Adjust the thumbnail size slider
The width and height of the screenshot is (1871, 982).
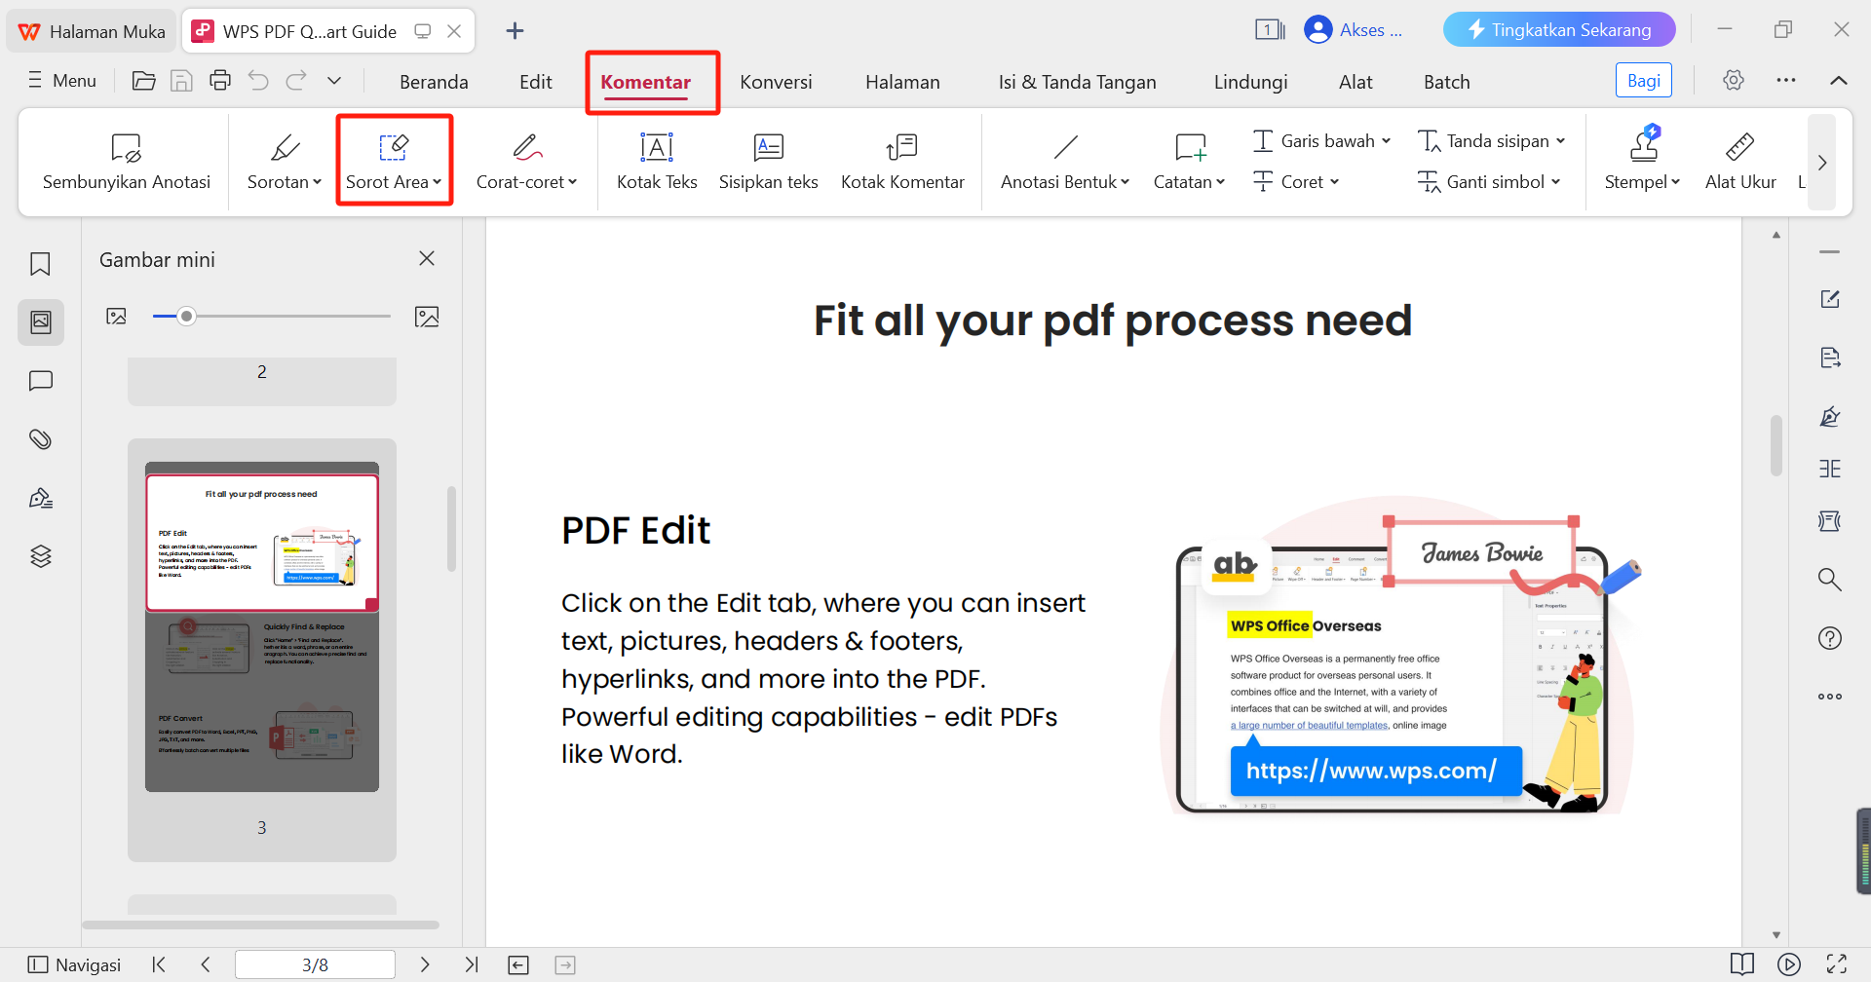(x=186, y=316)
